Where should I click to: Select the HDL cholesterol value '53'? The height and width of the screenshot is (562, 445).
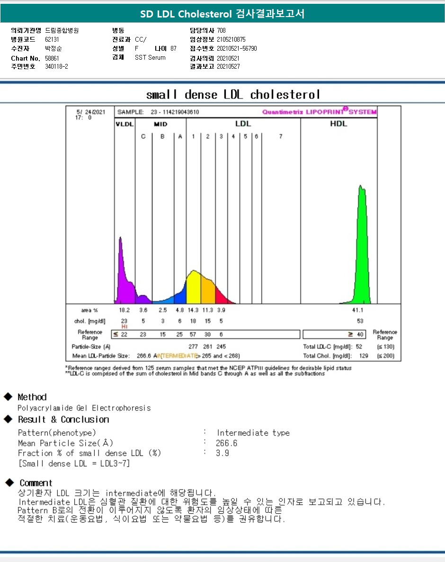pos(360,321)
